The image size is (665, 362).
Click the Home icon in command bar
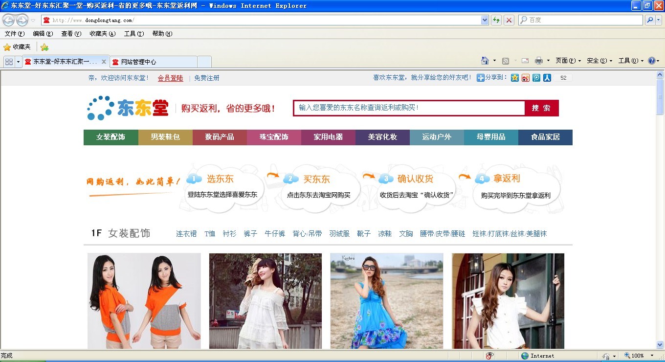click(485, 61)
